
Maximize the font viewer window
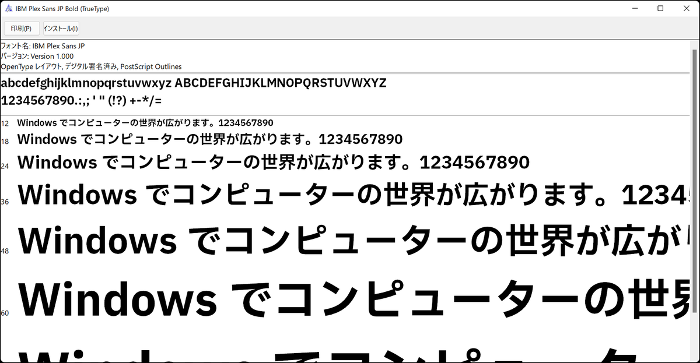(660, 9)
